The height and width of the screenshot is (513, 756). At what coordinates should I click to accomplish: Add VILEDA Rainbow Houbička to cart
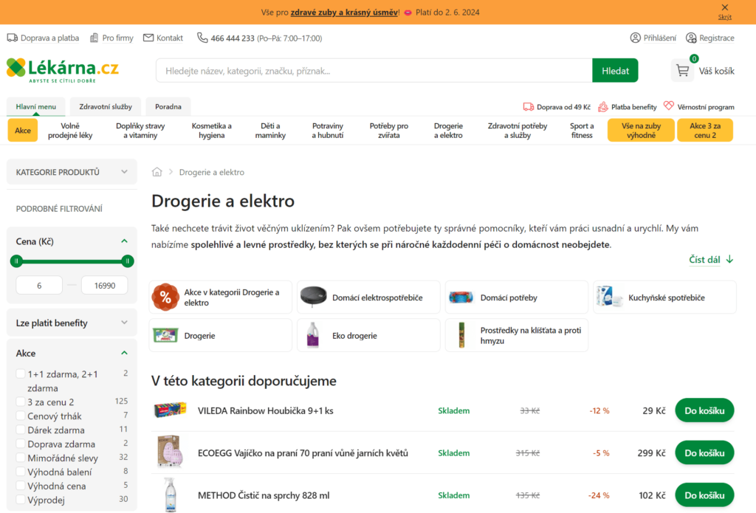704,410
